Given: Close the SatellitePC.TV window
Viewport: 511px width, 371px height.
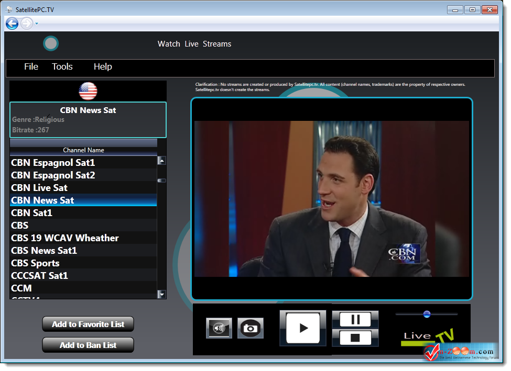Looking at the screenshot, I should click(x=490, y=10).
